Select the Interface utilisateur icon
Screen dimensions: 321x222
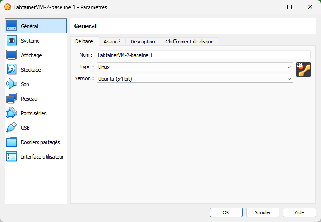pos(12,157)
